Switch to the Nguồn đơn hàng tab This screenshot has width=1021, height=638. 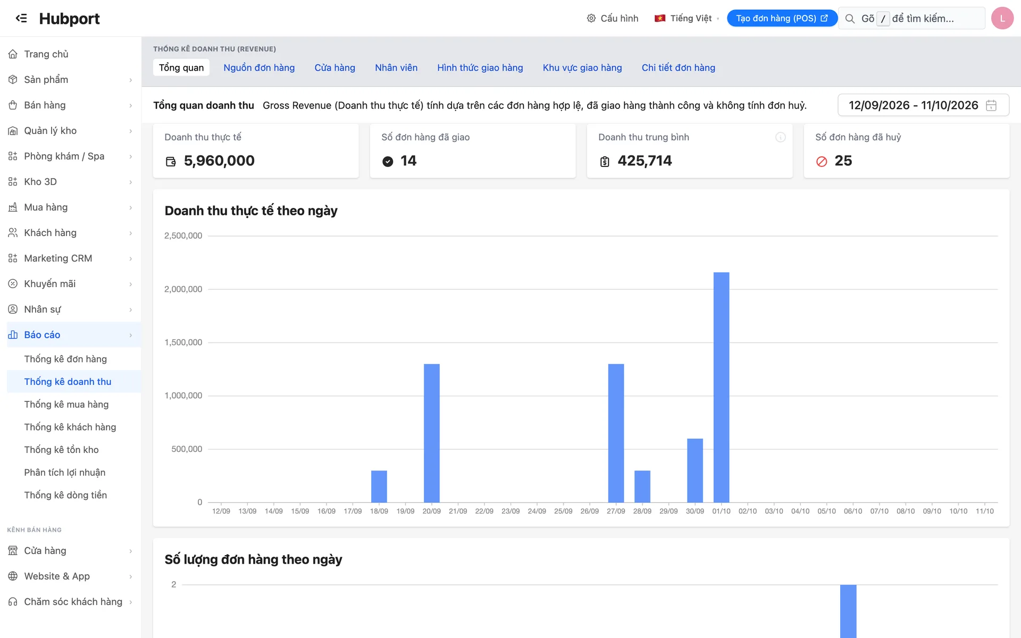click(x=259, y=68)
